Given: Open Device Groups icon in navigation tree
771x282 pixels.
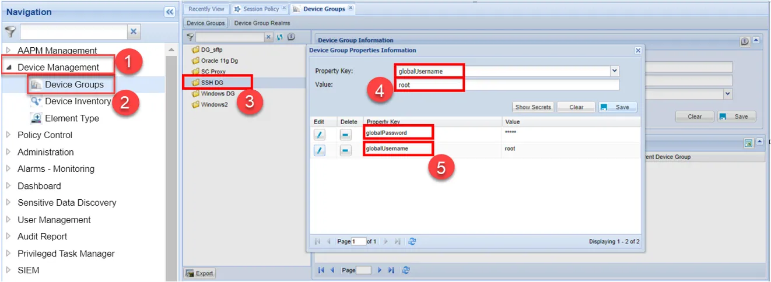Looking at the screenshot, I should click(36, 84).
